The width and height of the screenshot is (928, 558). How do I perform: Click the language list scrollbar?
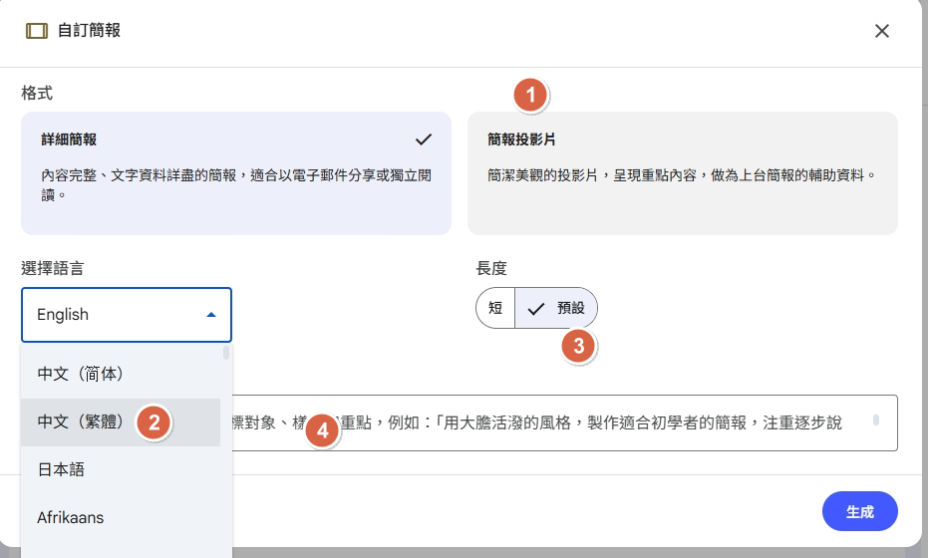227,353
